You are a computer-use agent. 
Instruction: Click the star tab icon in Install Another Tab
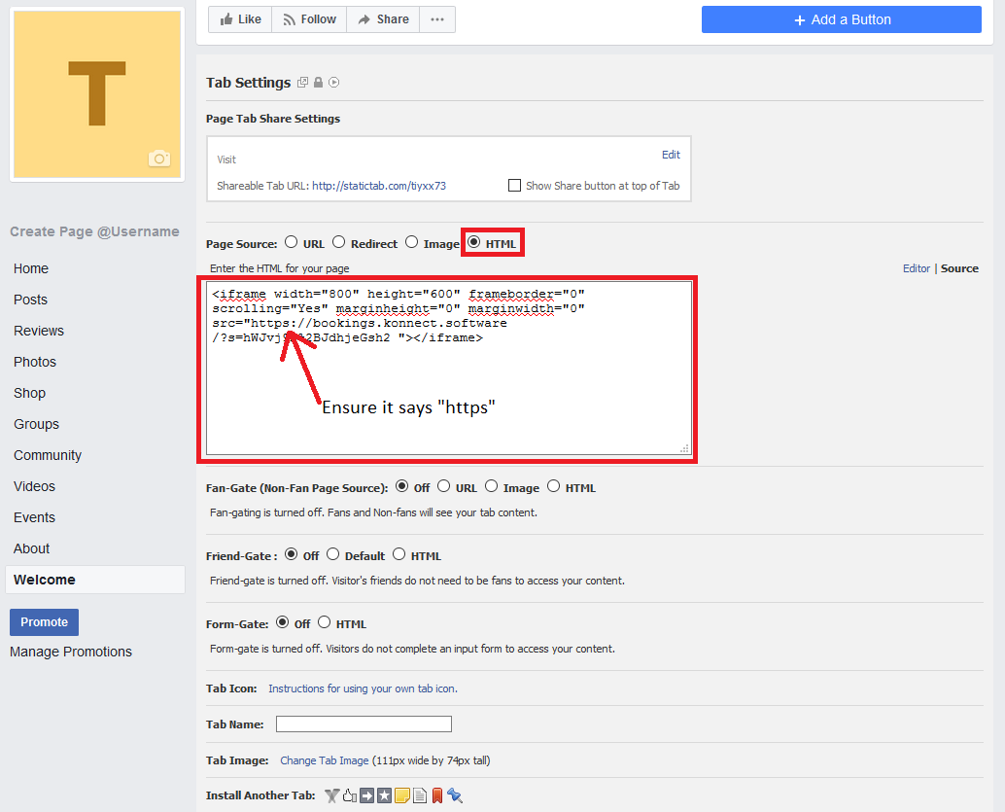[x=385, y=794]
